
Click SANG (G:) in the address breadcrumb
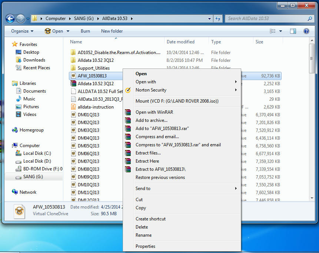(84, 19)
